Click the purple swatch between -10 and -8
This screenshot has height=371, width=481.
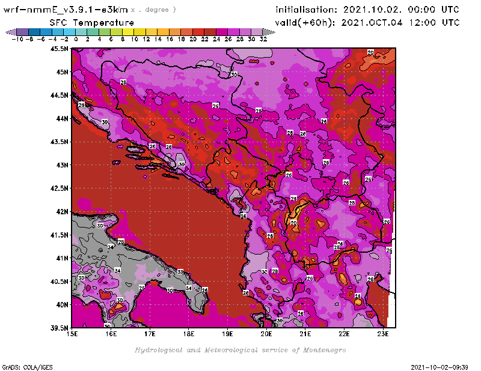point(22,32)
